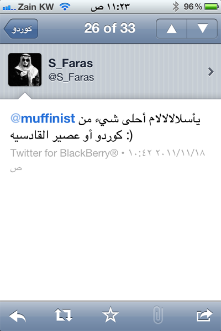Tap the Bluetooth status icon
The image size is (221, 331).
176,7
